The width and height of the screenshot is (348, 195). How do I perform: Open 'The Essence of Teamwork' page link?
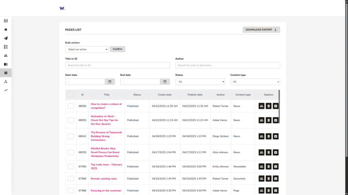tap(106, 136)
